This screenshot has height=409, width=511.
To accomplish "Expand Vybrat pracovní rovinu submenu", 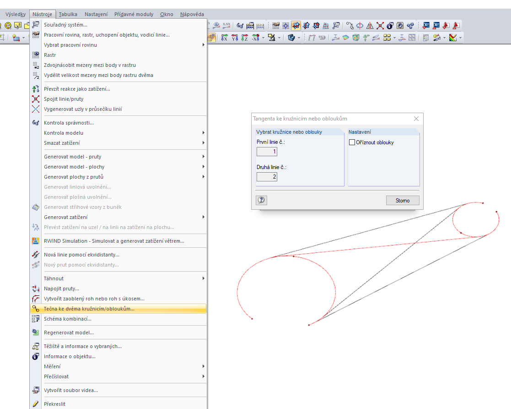I will point(118,45).
